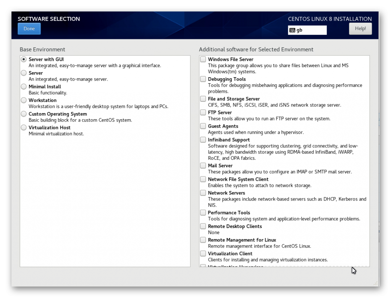Click the 'Mail Server' label text
The image size is (391, 298).
220,166
